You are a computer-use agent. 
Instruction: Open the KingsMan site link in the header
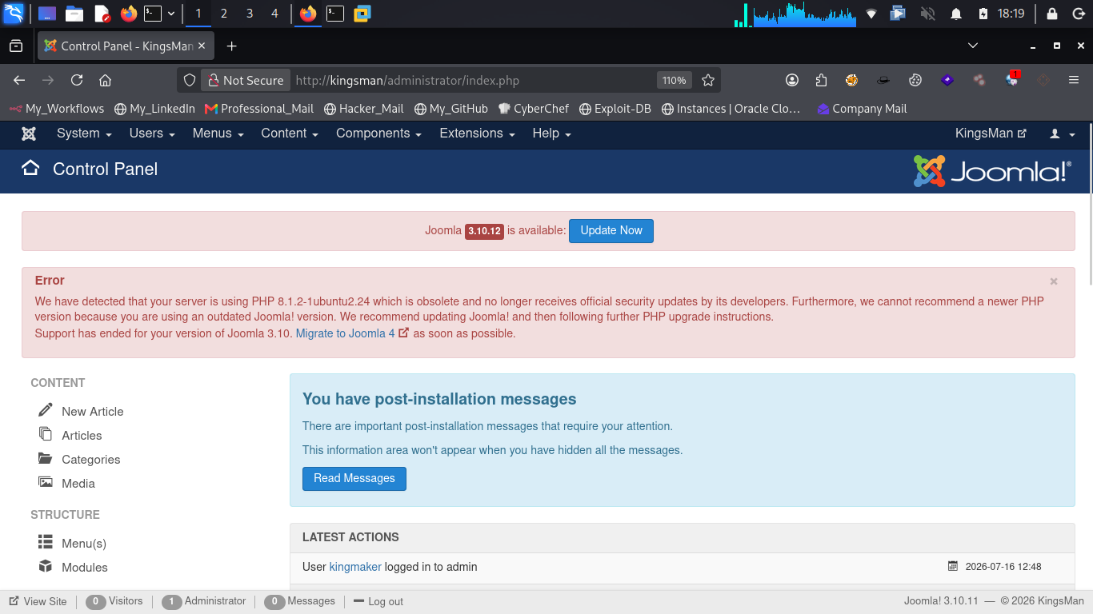(x=991, y=134)
